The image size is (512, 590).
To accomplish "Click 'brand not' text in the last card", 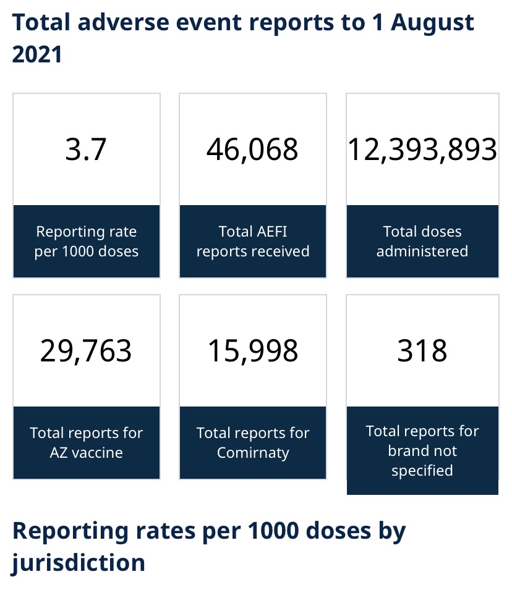I will tap(422, 451).
